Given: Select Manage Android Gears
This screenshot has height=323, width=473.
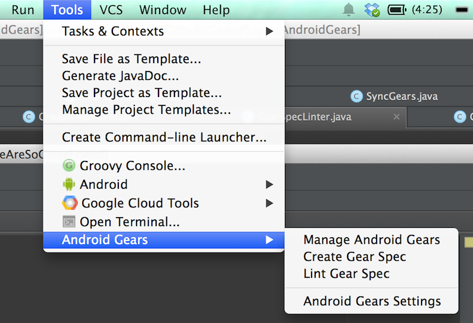Looking at the screenshot, I should (x=371, y=240).
